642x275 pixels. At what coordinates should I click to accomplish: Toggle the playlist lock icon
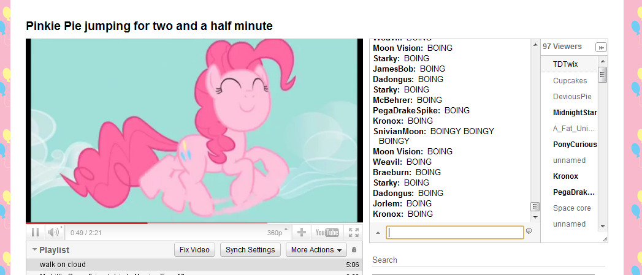(x=354, y=250)
